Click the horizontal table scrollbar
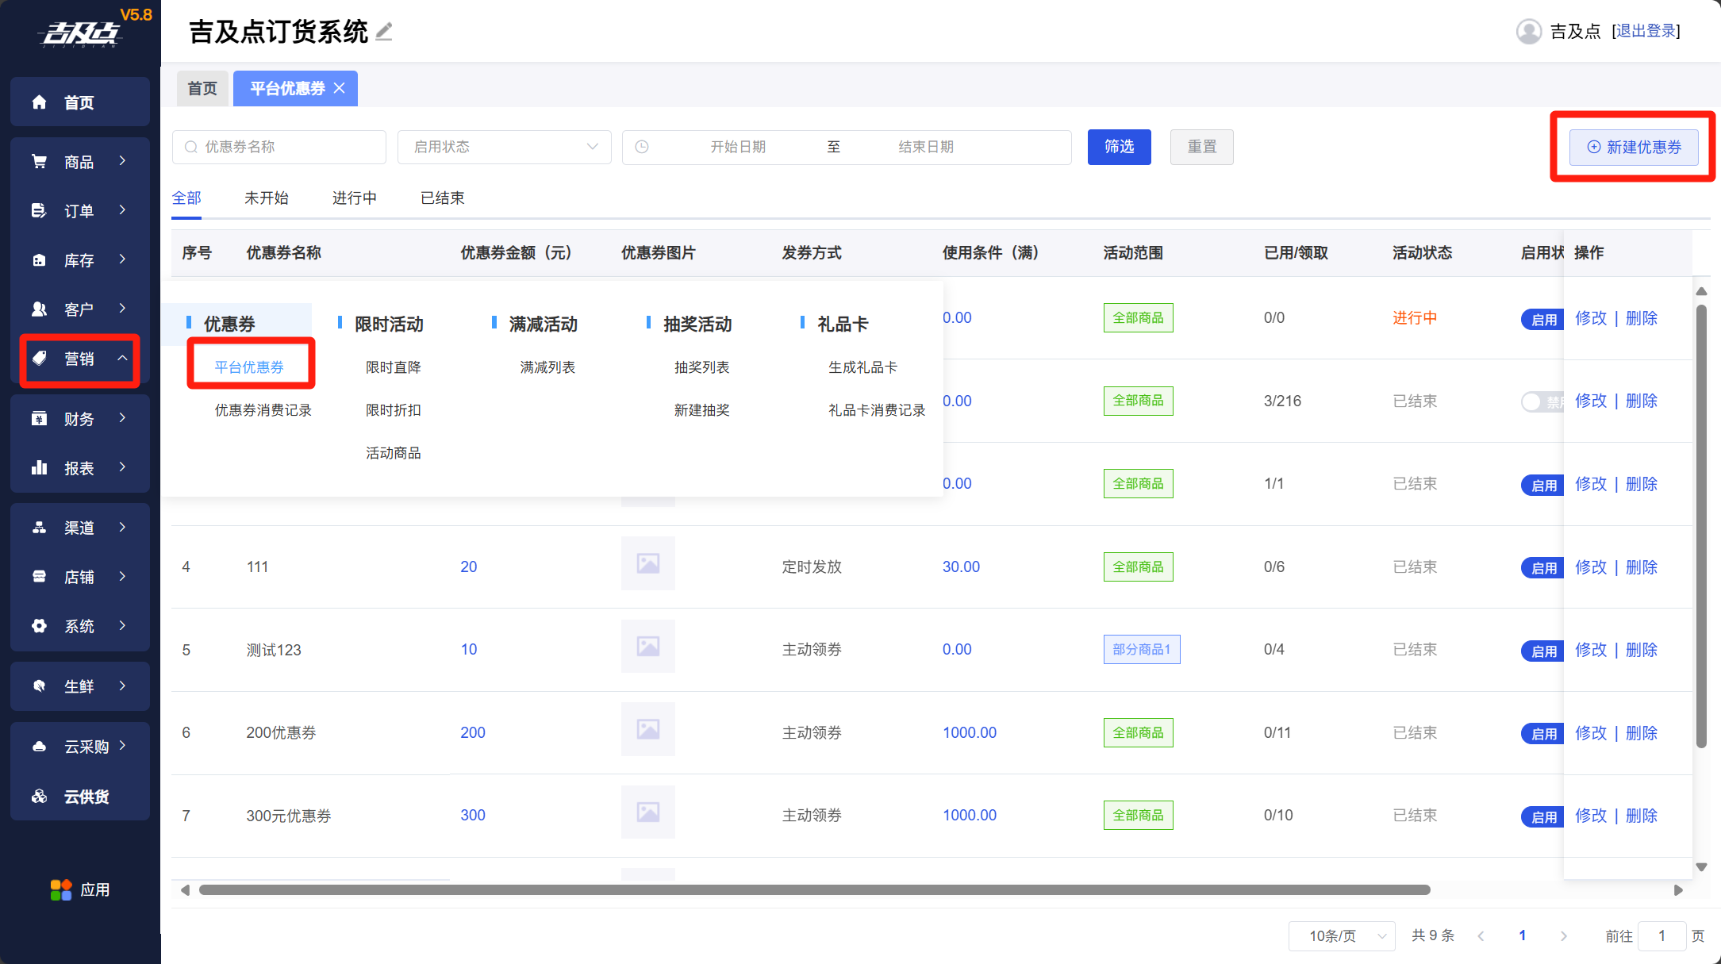1721x964 pixels. pos(813,890)
